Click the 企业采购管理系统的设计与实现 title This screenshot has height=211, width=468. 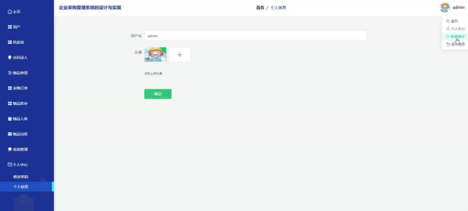90,8
